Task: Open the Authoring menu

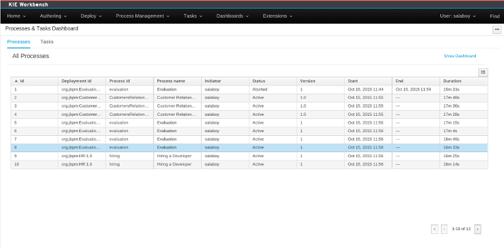Action: 54,16
